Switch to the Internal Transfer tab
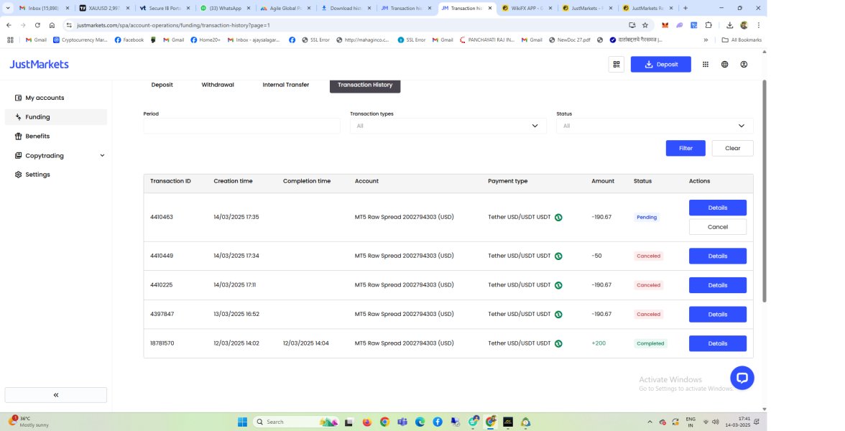This screenshot has height=431, width=845. click(x=285, y=85)
